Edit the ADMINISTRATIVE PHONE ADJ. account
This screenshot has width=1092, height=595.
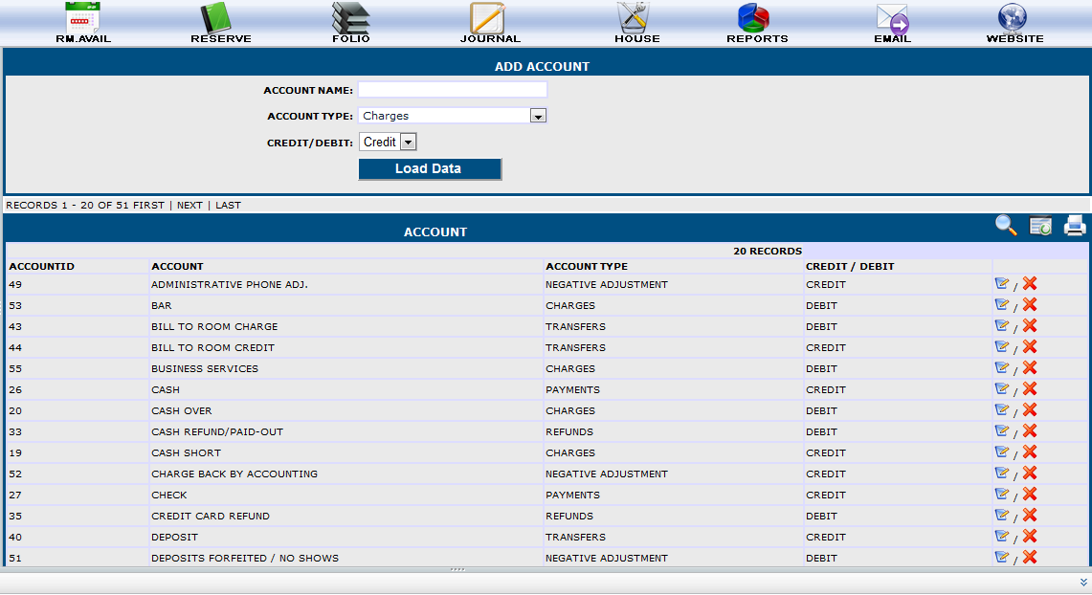(1001, 283)
